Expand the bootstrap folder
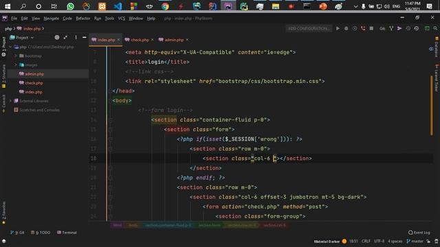The width and height of the screenshot is (440, 247). (x=16, y=56)
